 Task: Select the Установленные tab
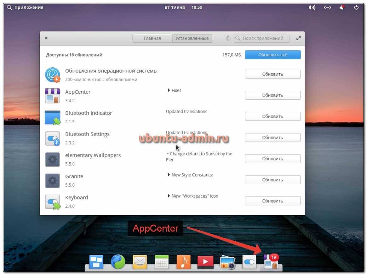[x=192, y=38]
